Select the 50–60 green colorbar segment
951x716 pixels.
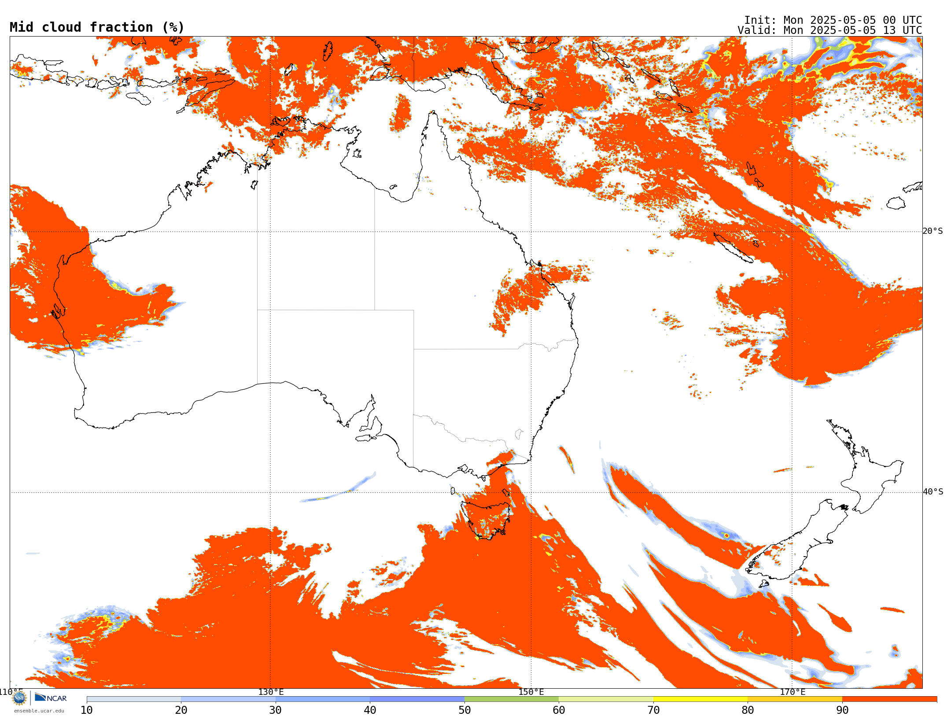(512, 699)
